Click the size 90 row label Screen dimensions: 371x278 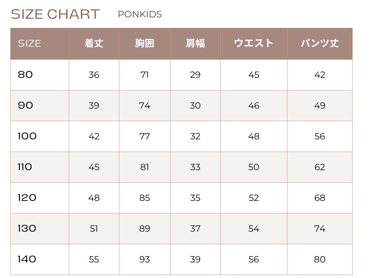tap(25, 105)
